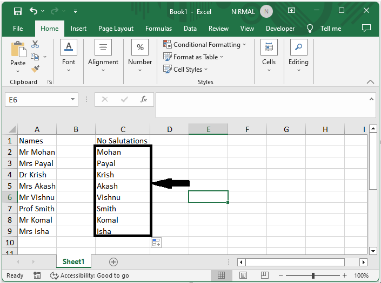Click the Format Painter brush icon

click(x=35, y=69)
